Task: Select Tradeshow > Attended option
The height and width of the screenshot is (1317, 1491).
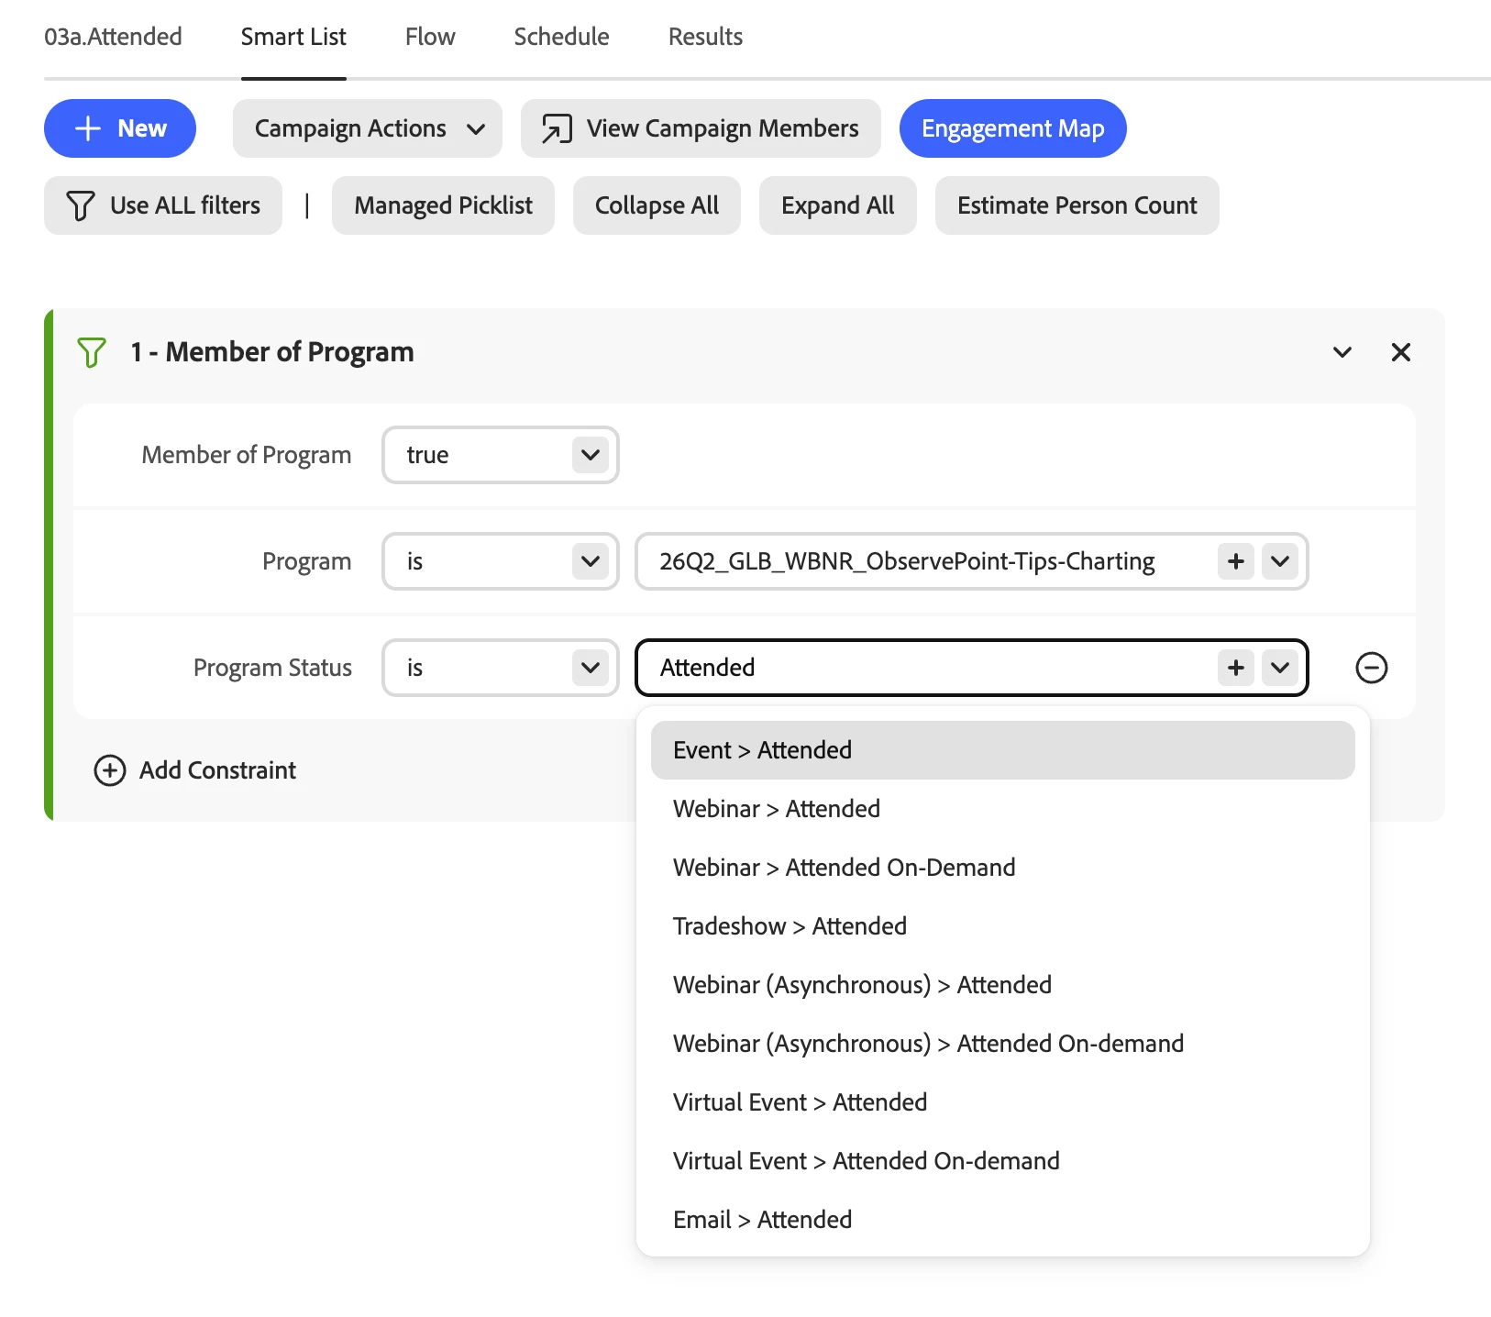Action: click(x=1003, y=926)
